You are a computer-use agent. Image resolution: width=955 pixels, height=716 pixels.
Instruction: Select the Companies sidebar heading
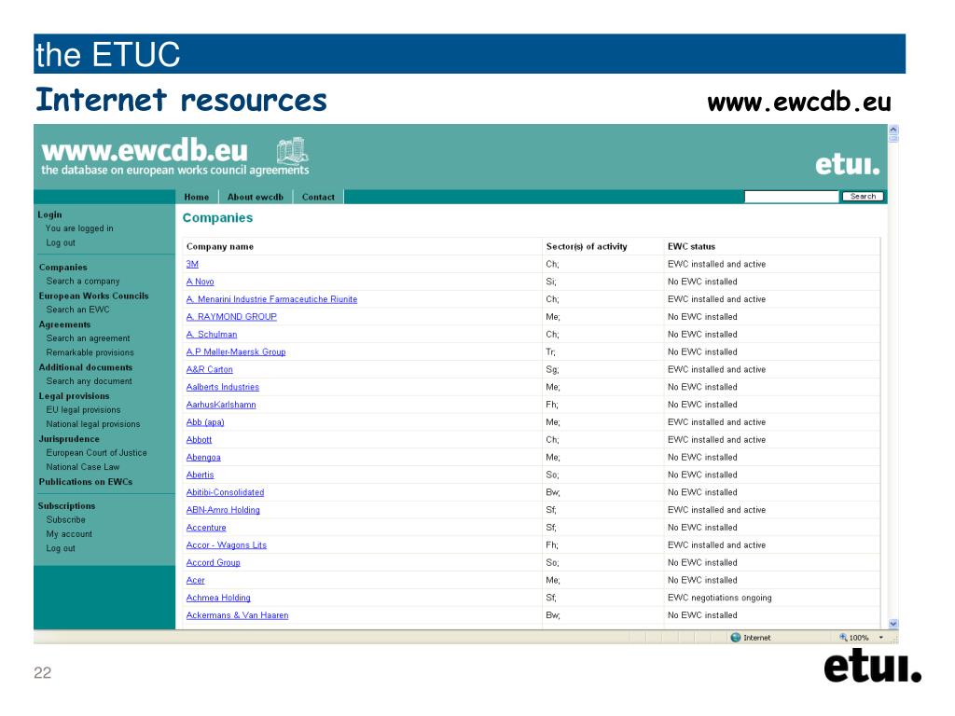(62, 267)
